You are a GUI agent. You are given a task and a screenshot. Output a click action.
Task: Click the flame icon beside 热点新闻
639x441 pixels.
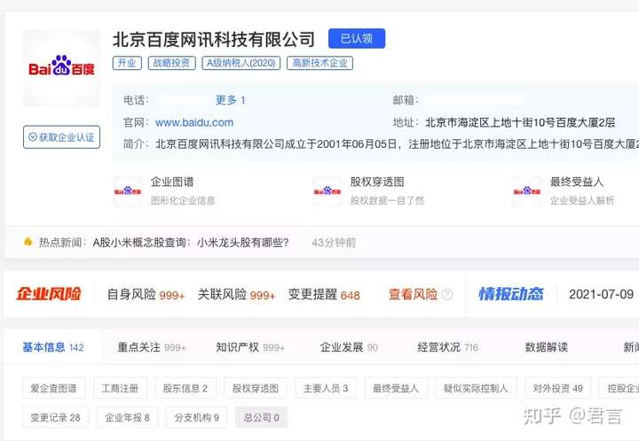pyautogui.click(x=28, y=242)
